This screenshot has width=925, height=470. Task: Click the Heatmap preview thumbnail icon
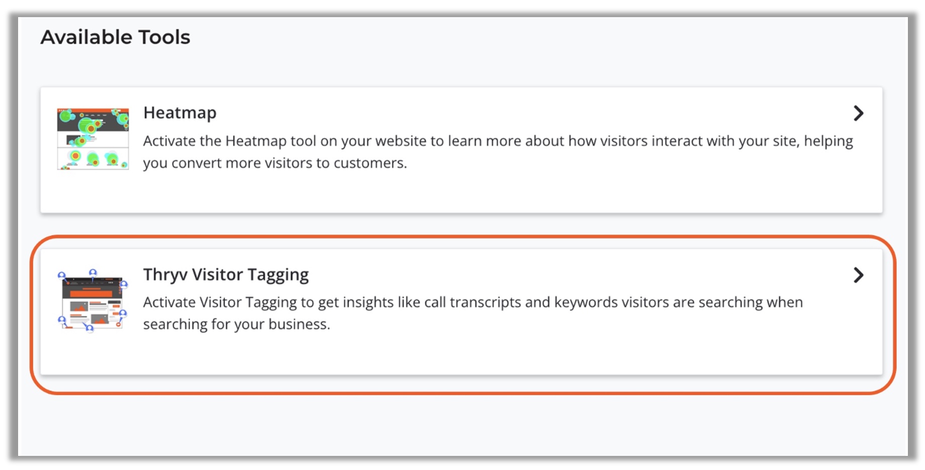[93, 139]
